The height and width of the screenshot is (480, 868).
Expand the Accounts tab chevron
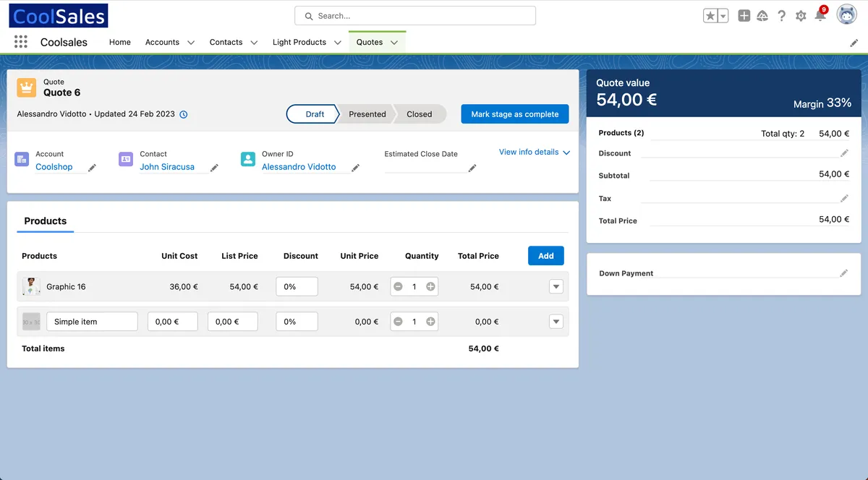[x=191, y=43]
